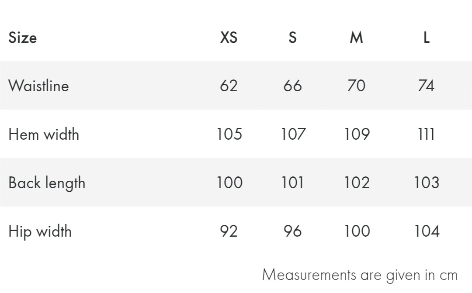Choose the M size column header
The height and width of the screenshot is (293, 472).
click(356, 38)
